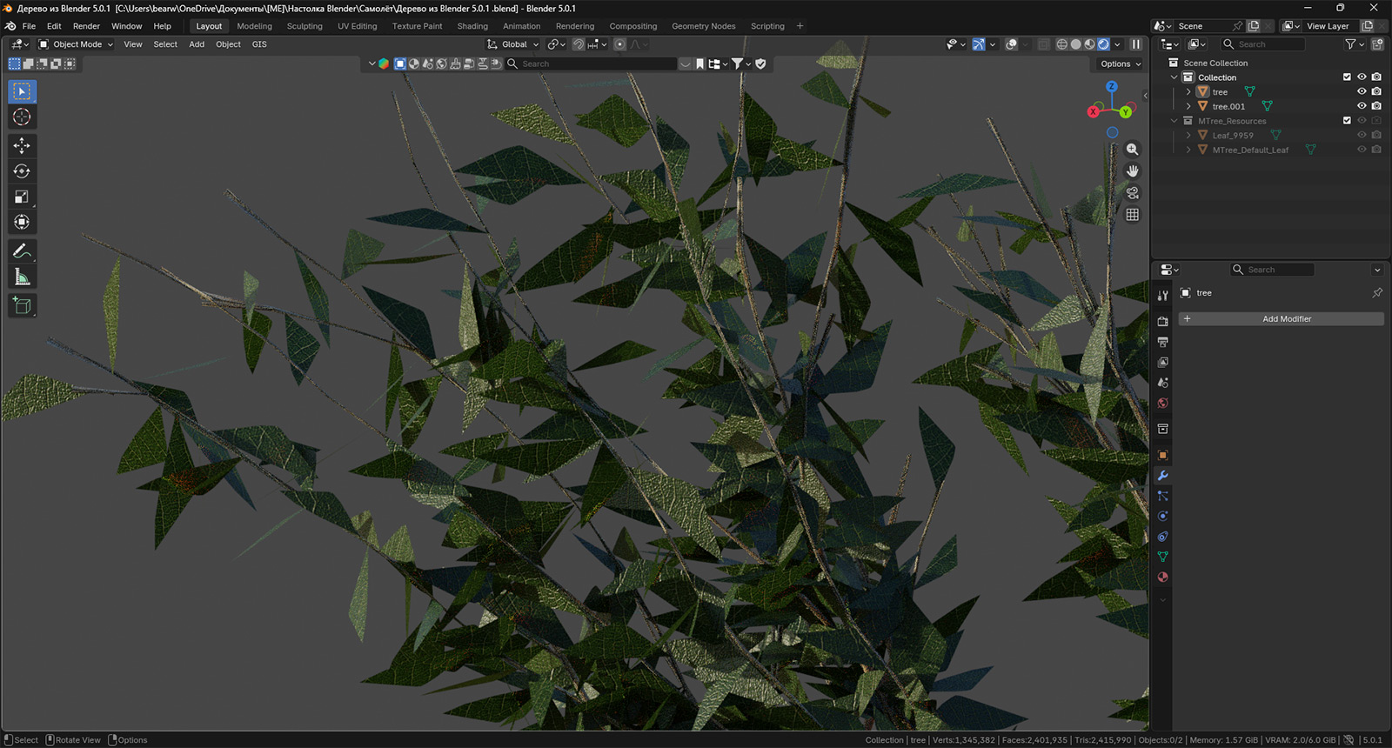This screenshot has width=1392, height=748.
Task: Switch to the Shading workspace tab
Action: click(x=472, y=26)
